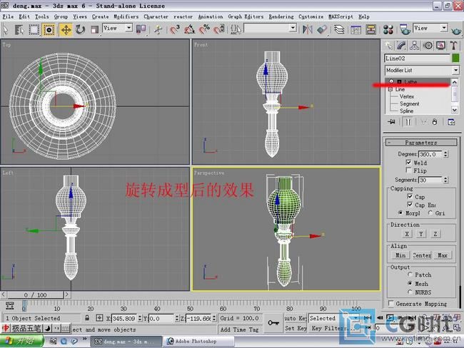Toggle the 3D Snaps magnet icon

[x=175, y=29]
